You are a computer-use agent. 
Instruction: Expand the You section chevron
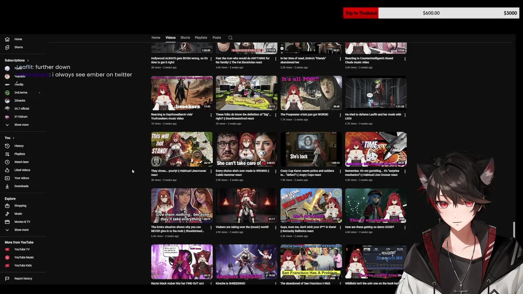(13, 138)
